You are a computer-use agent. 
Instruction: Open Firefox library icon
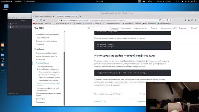tap(189, 20)
